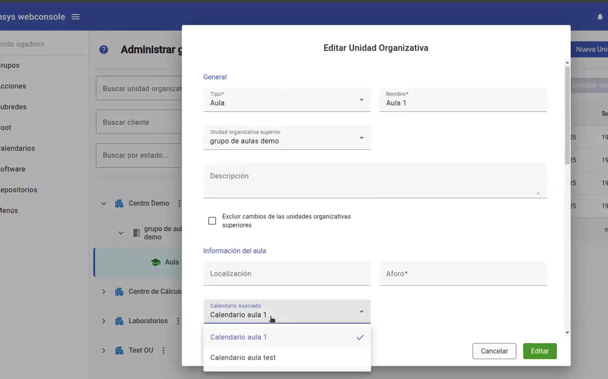Click the building icon beside Laboratorios
This screenshot has width=608, height=379.
(119, 321)
